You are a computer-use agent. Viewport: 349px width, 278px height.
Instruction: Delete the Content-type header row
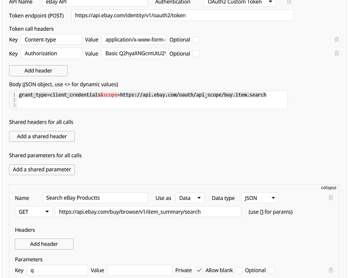coord(336,40)
